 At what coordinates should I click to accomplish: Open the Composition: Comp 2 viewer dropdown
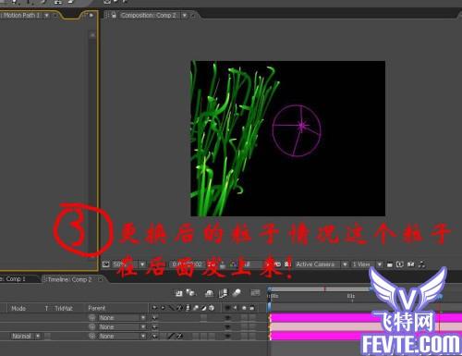point(184,15)
